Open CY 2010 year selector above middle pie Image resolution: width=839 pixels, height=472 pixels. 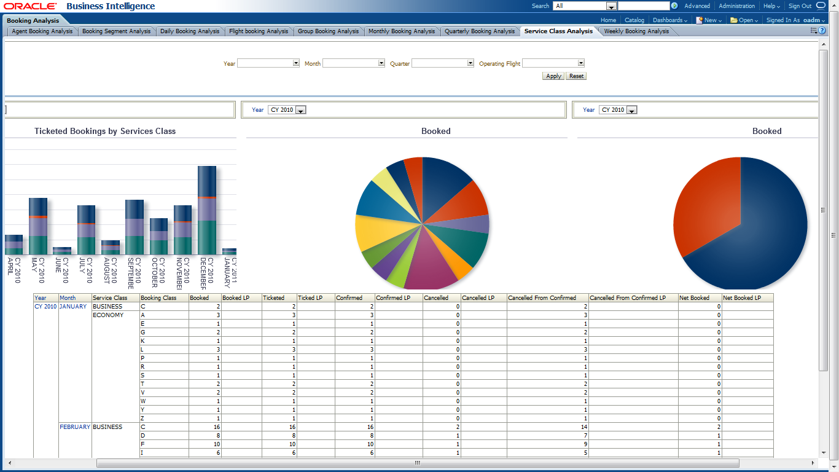pos(301,110)
